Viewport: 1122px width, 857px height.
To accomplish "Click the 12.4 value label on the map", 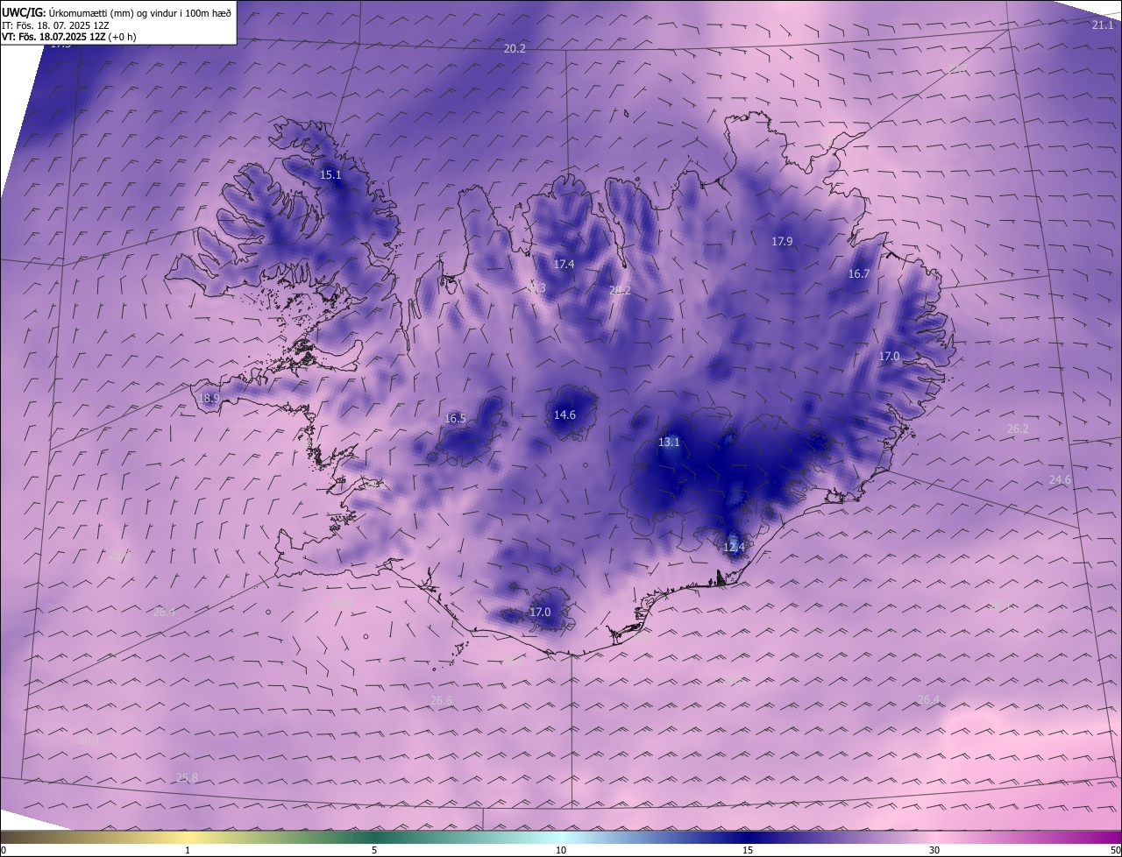I will (734, 548).
